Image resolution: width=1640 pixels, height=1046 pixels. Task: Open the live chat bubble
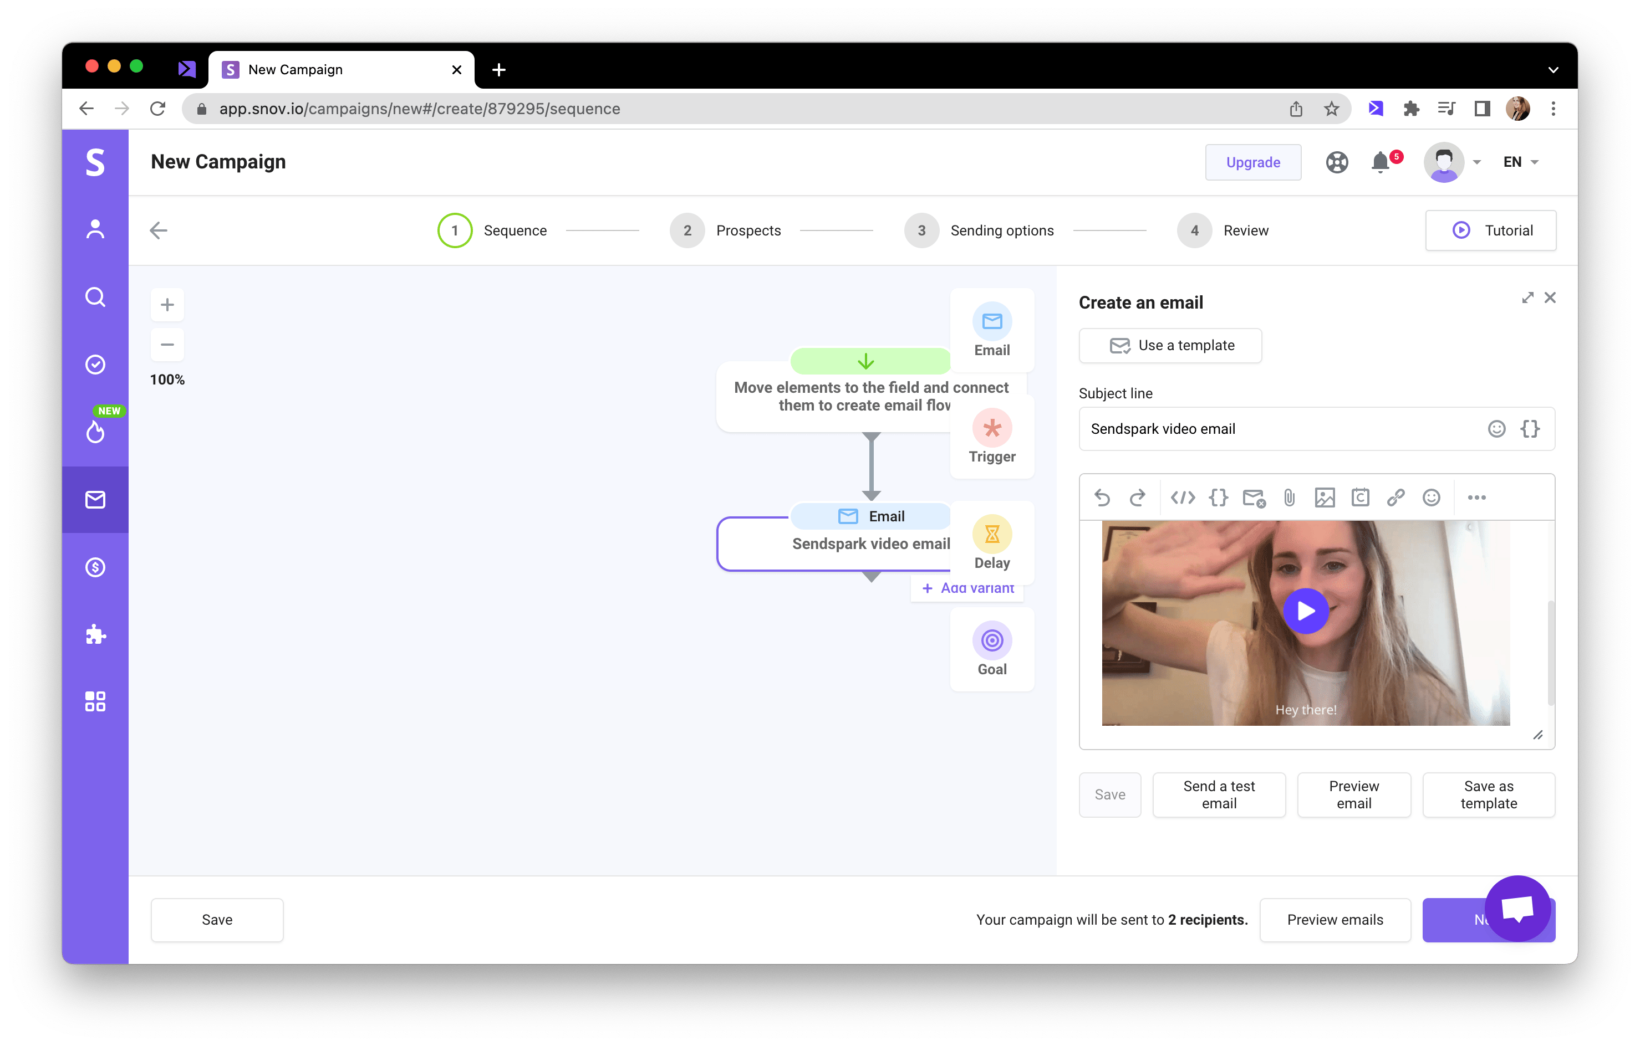pyautogui.click(x=1518, y=909)
